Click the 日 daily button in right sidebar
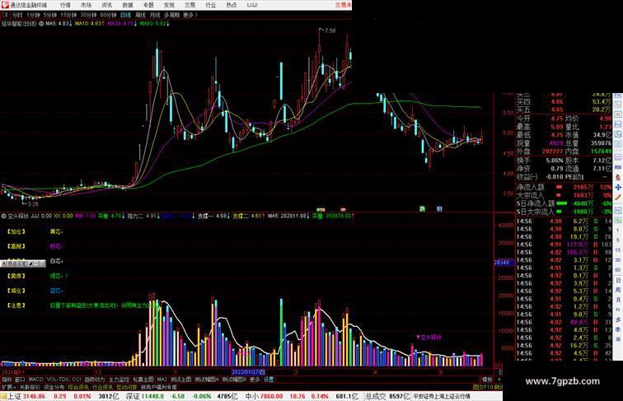Viewport: 623px width, 401px height. [618, 280]
